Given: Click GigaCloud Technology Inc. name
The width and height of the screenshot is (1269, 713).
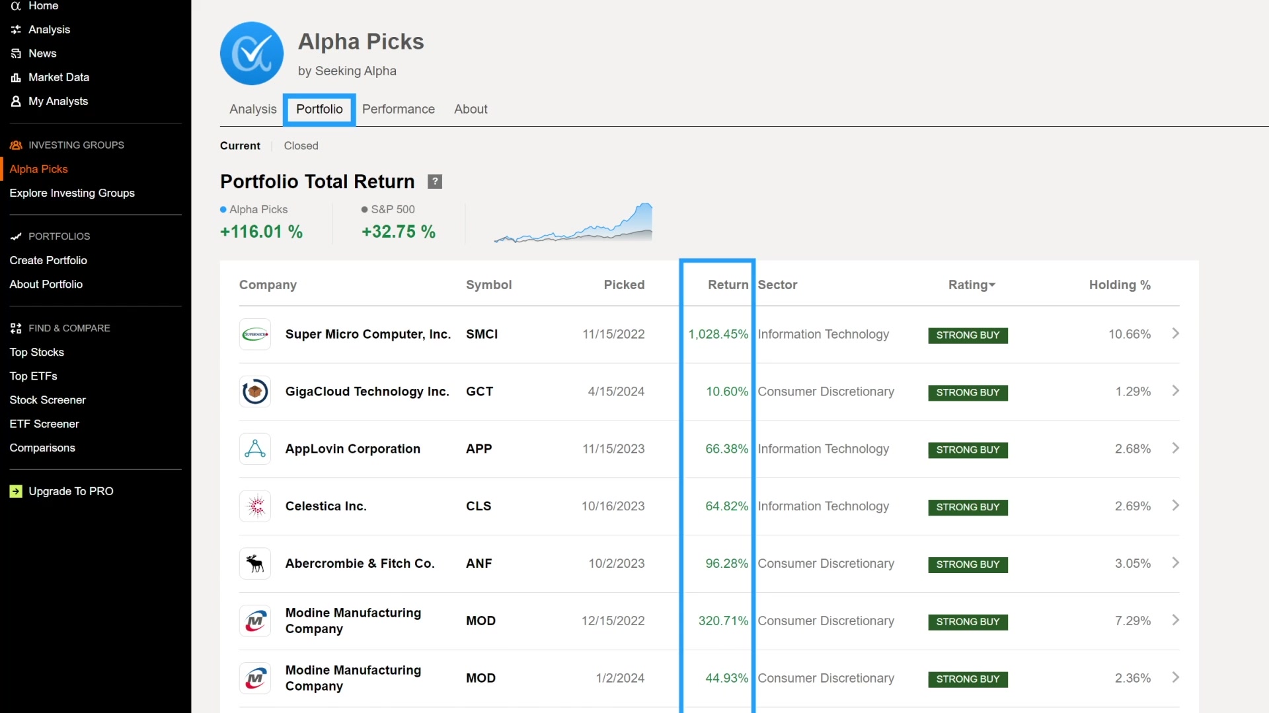Looking at the screenshot, I should coord(367,391).
